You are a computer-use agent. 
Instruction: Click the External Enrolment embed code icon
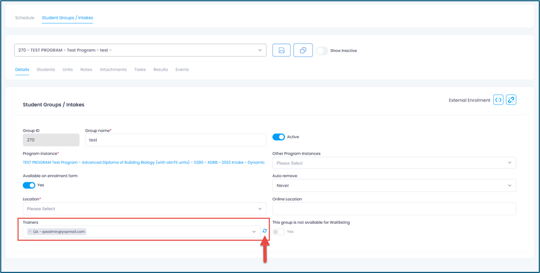(x=498, y=100)
